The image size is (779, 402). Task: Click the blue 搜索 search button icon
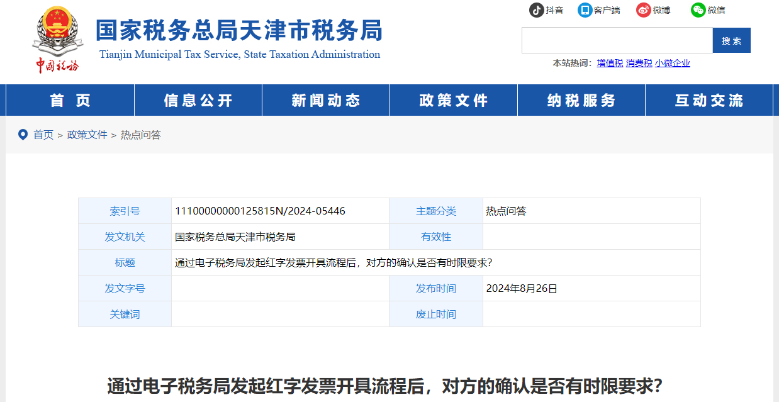tap(731, 40)
